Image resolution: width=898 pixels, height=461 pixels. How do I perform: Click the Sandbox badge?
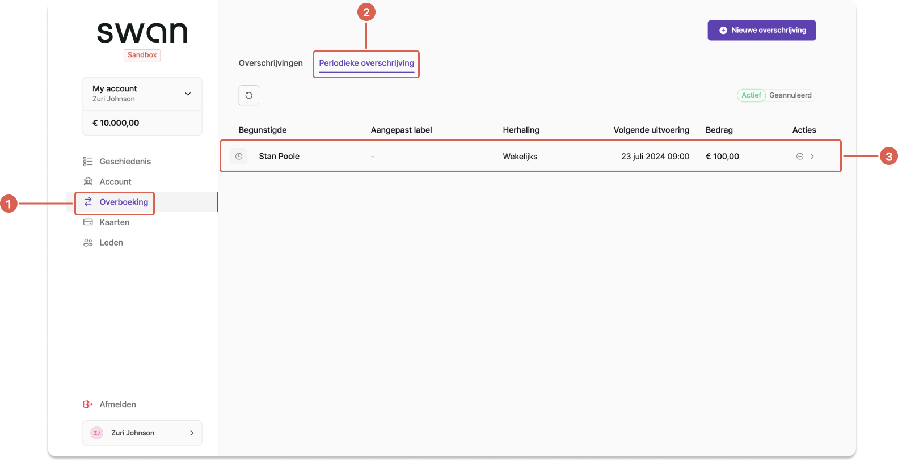click(x=142, y=55)
